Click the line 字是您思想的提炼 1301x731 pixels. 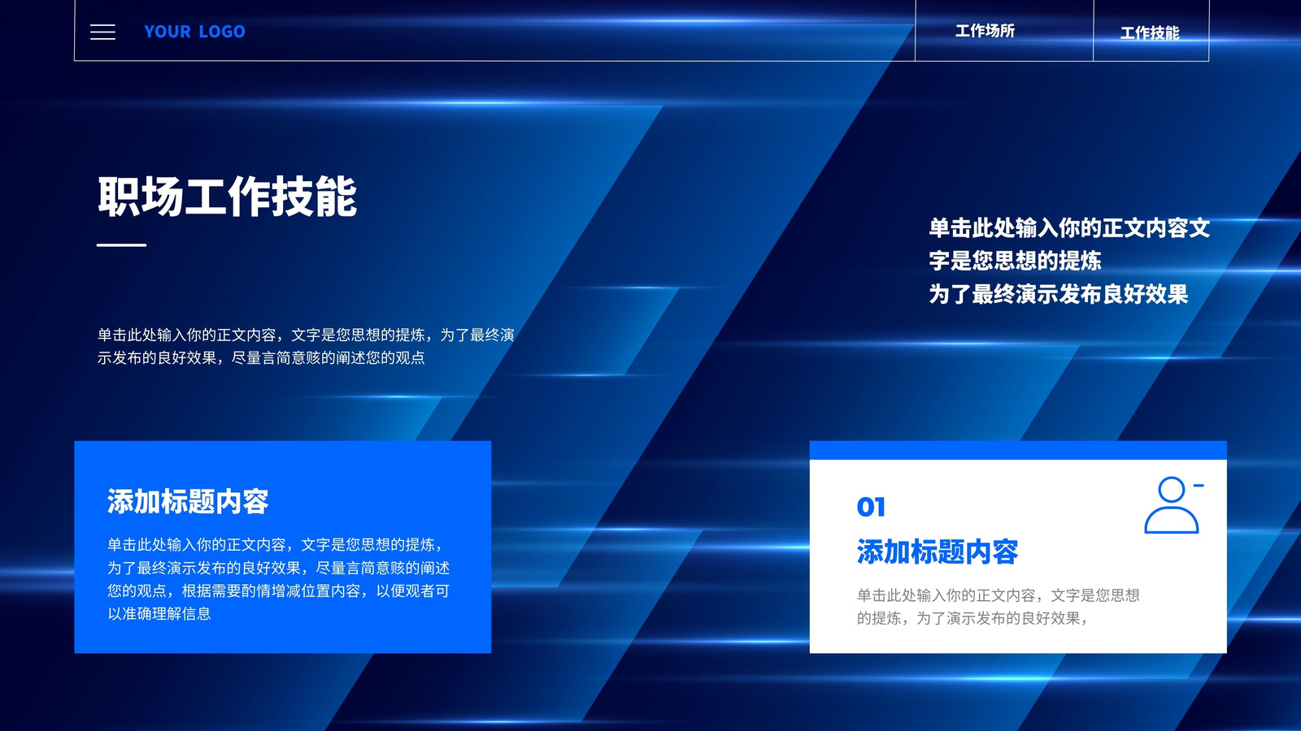[1015, 261]
